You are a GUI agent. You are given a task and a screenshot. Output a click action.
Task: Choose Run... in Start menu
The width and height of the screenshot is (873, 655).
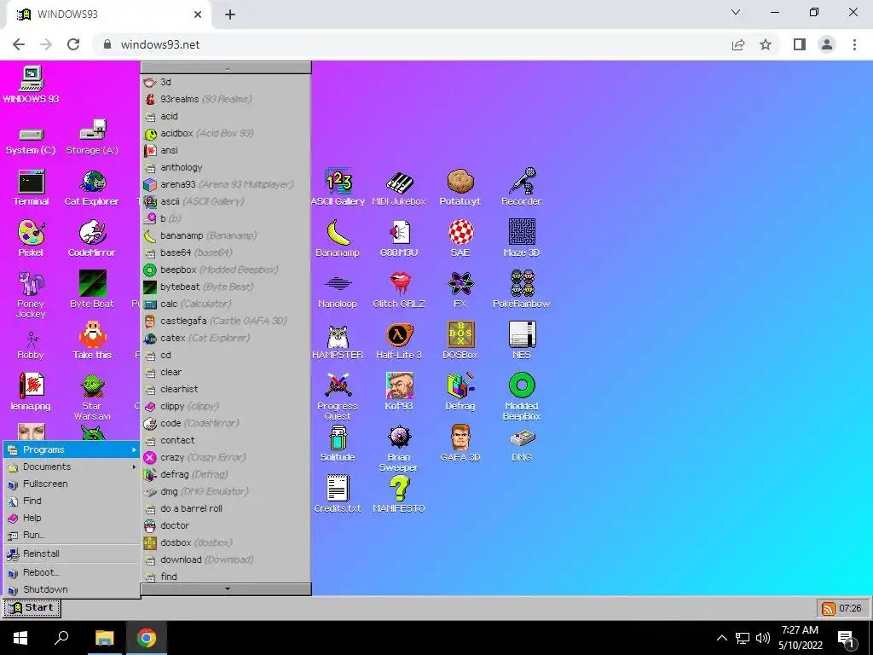[72, 535]
